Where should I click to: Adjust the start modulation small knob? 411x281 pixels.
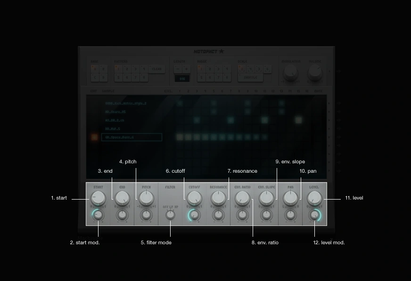click(x=98, y=215)
